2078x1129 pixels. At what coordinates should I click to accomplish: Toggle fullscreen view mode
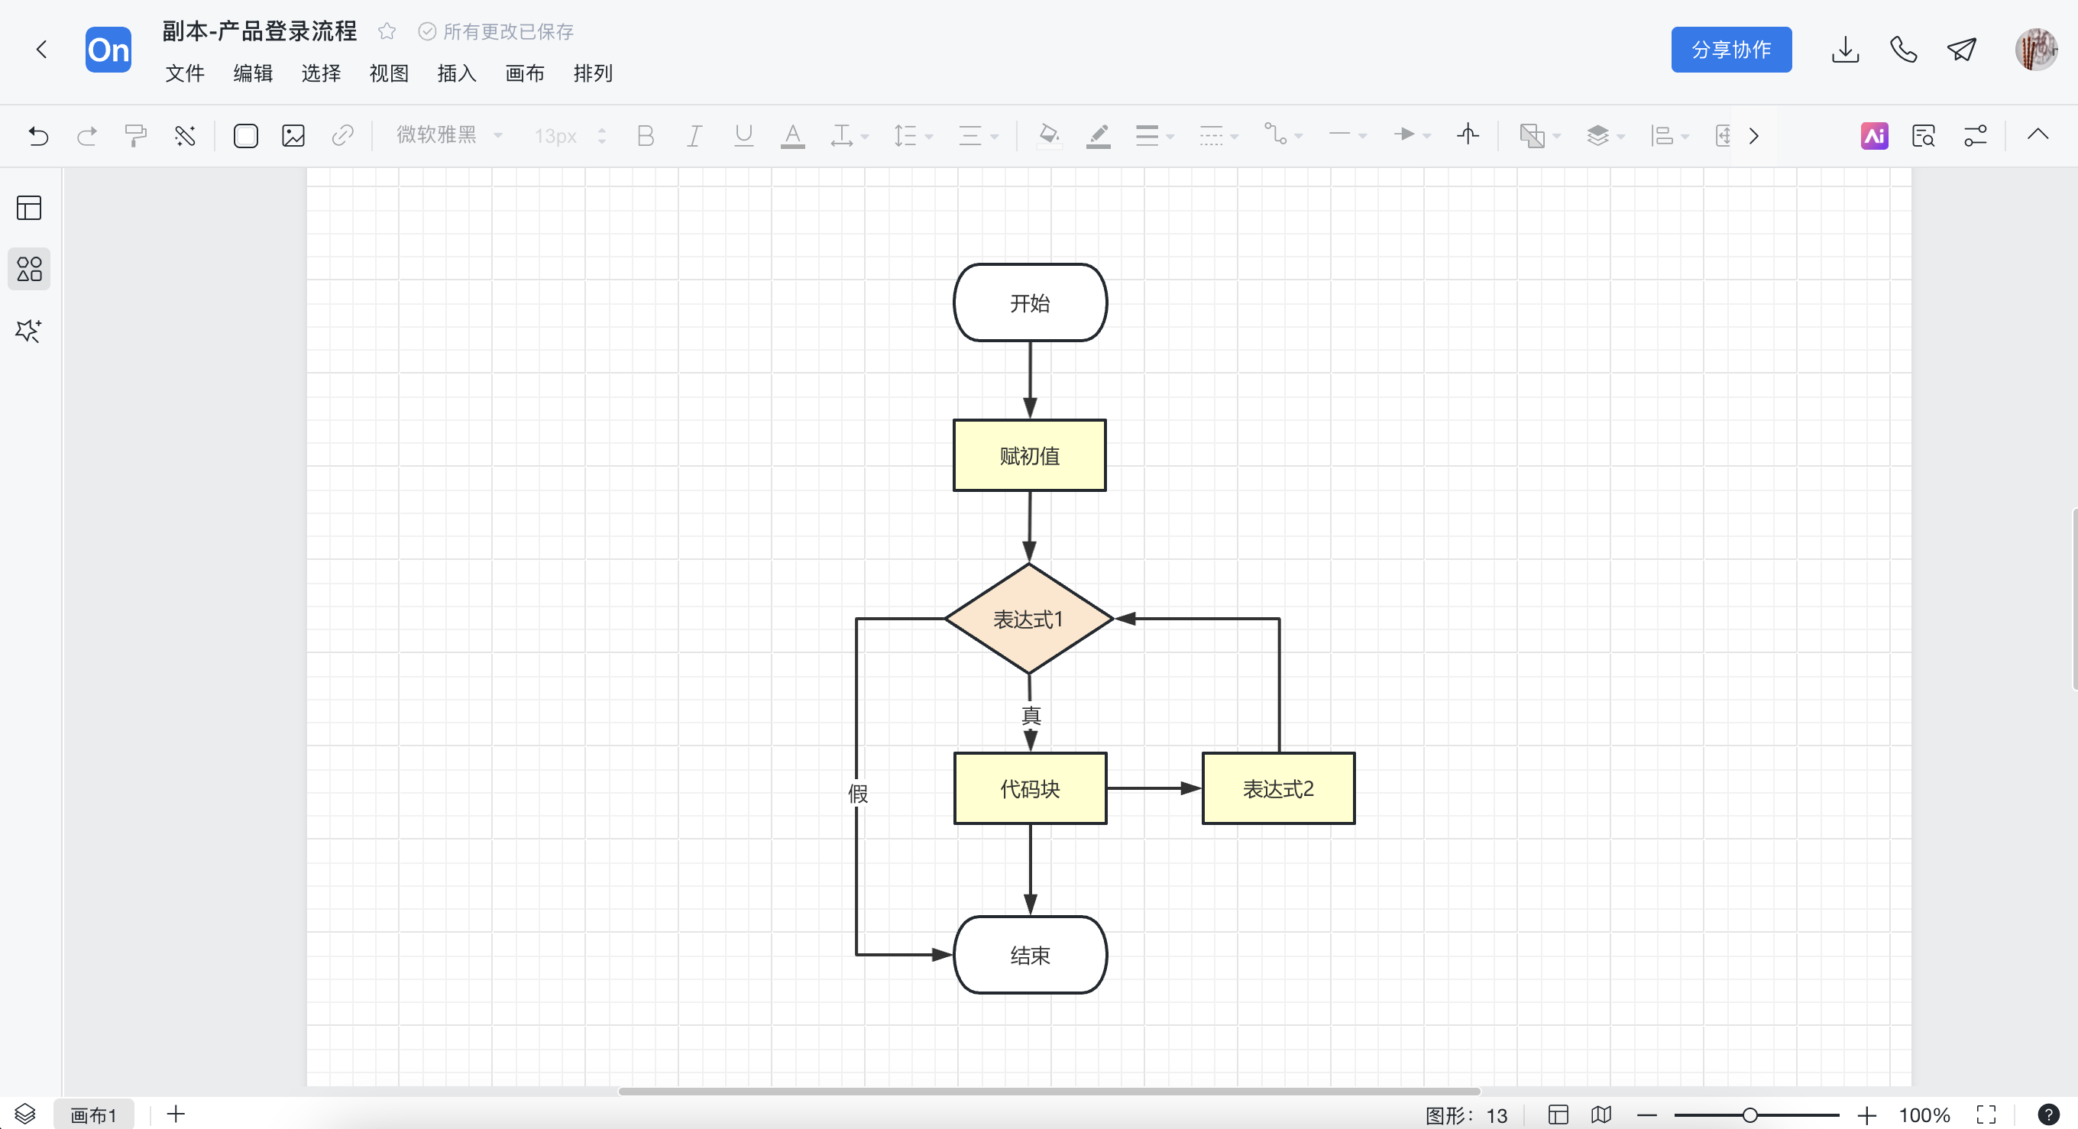(x=1986, y=1114)
